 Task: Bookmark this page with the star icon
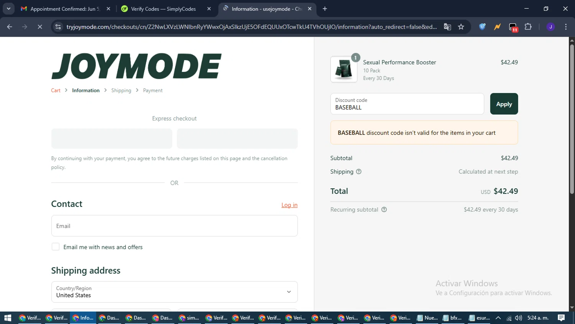[x=461, y=27]
